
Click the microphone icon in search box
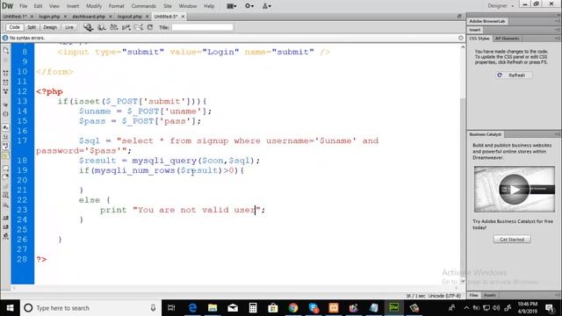point(153,308)
